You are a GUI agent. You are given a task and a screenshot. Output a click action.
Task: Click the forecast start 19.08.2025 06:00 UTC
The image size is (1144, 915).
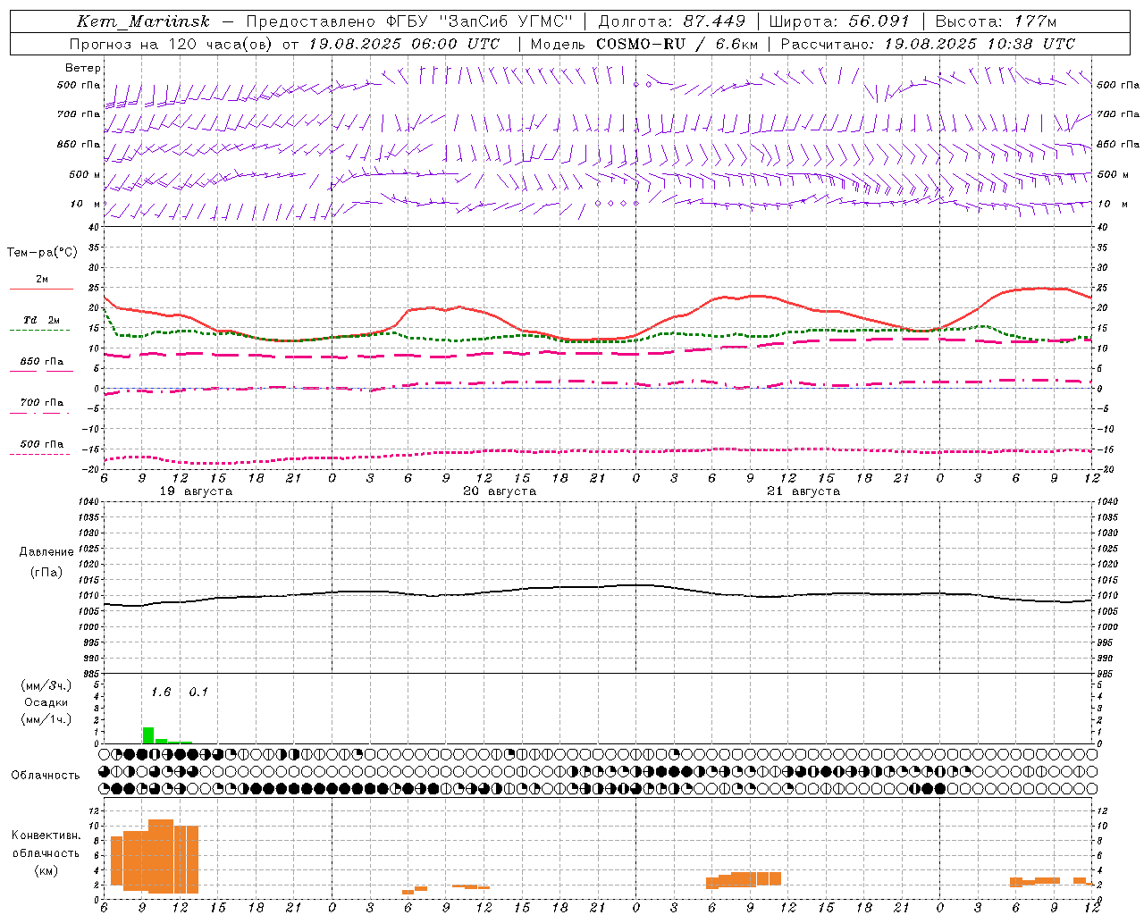point(404,44)
